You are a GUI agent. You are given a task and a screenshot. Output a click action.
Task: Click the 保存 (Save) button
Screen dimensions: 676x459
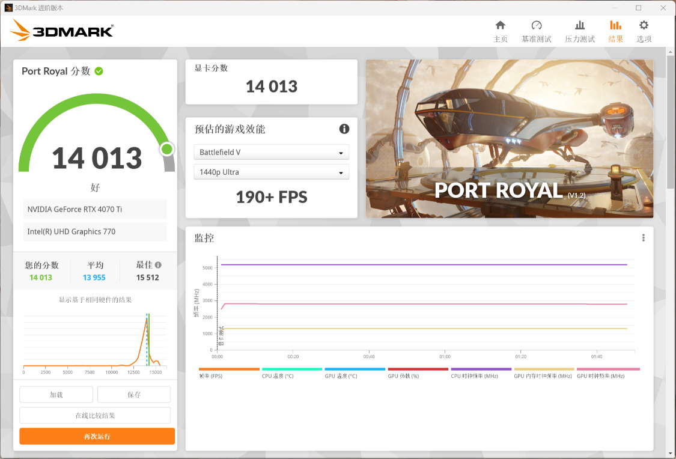pos(133,394)
